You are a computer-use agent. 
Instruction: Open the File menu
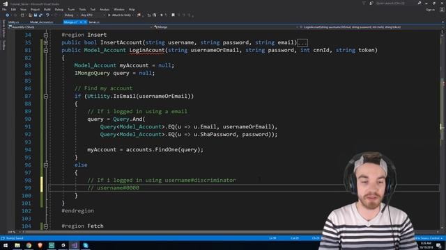click(x=4, y=9)
